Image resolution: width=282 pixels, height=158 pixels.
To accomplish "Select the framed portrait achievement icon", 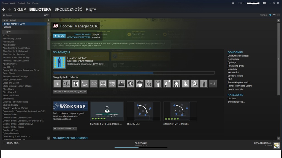I will click(x=75, y=84).
